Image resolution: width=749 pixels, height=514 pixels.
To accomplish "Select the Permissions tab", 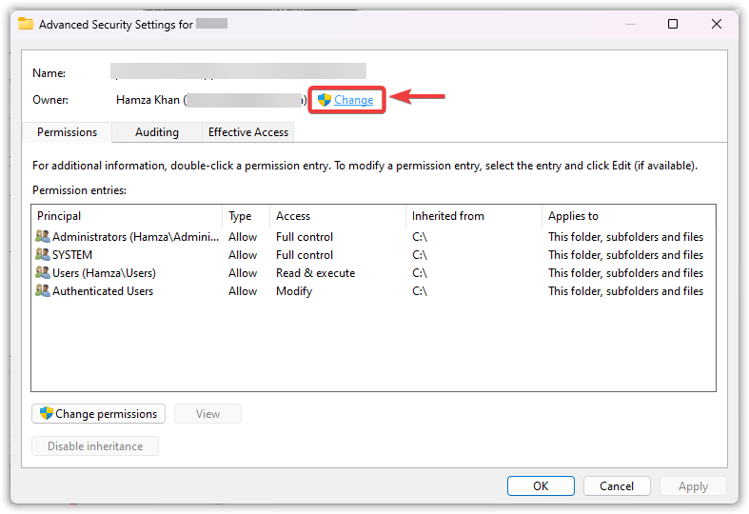I will click(67, 132).
